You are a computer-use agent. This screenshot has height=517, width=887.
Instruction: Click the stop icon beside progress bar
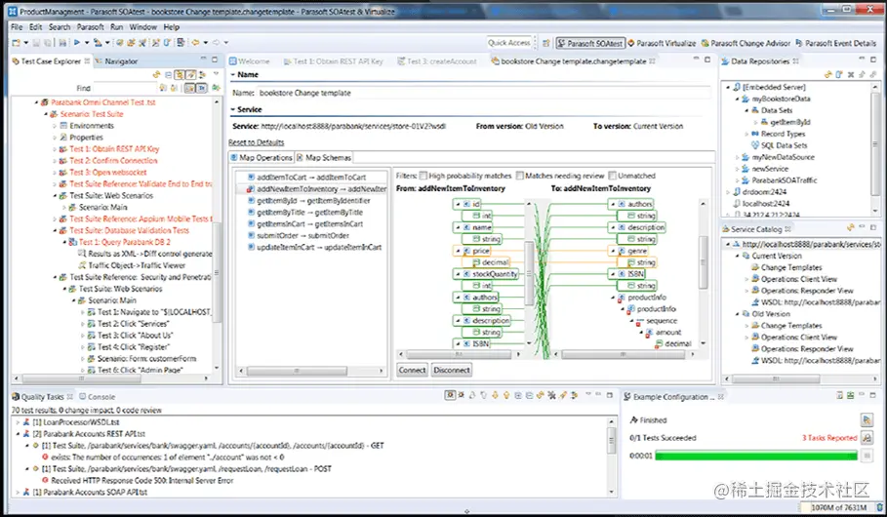867,456
